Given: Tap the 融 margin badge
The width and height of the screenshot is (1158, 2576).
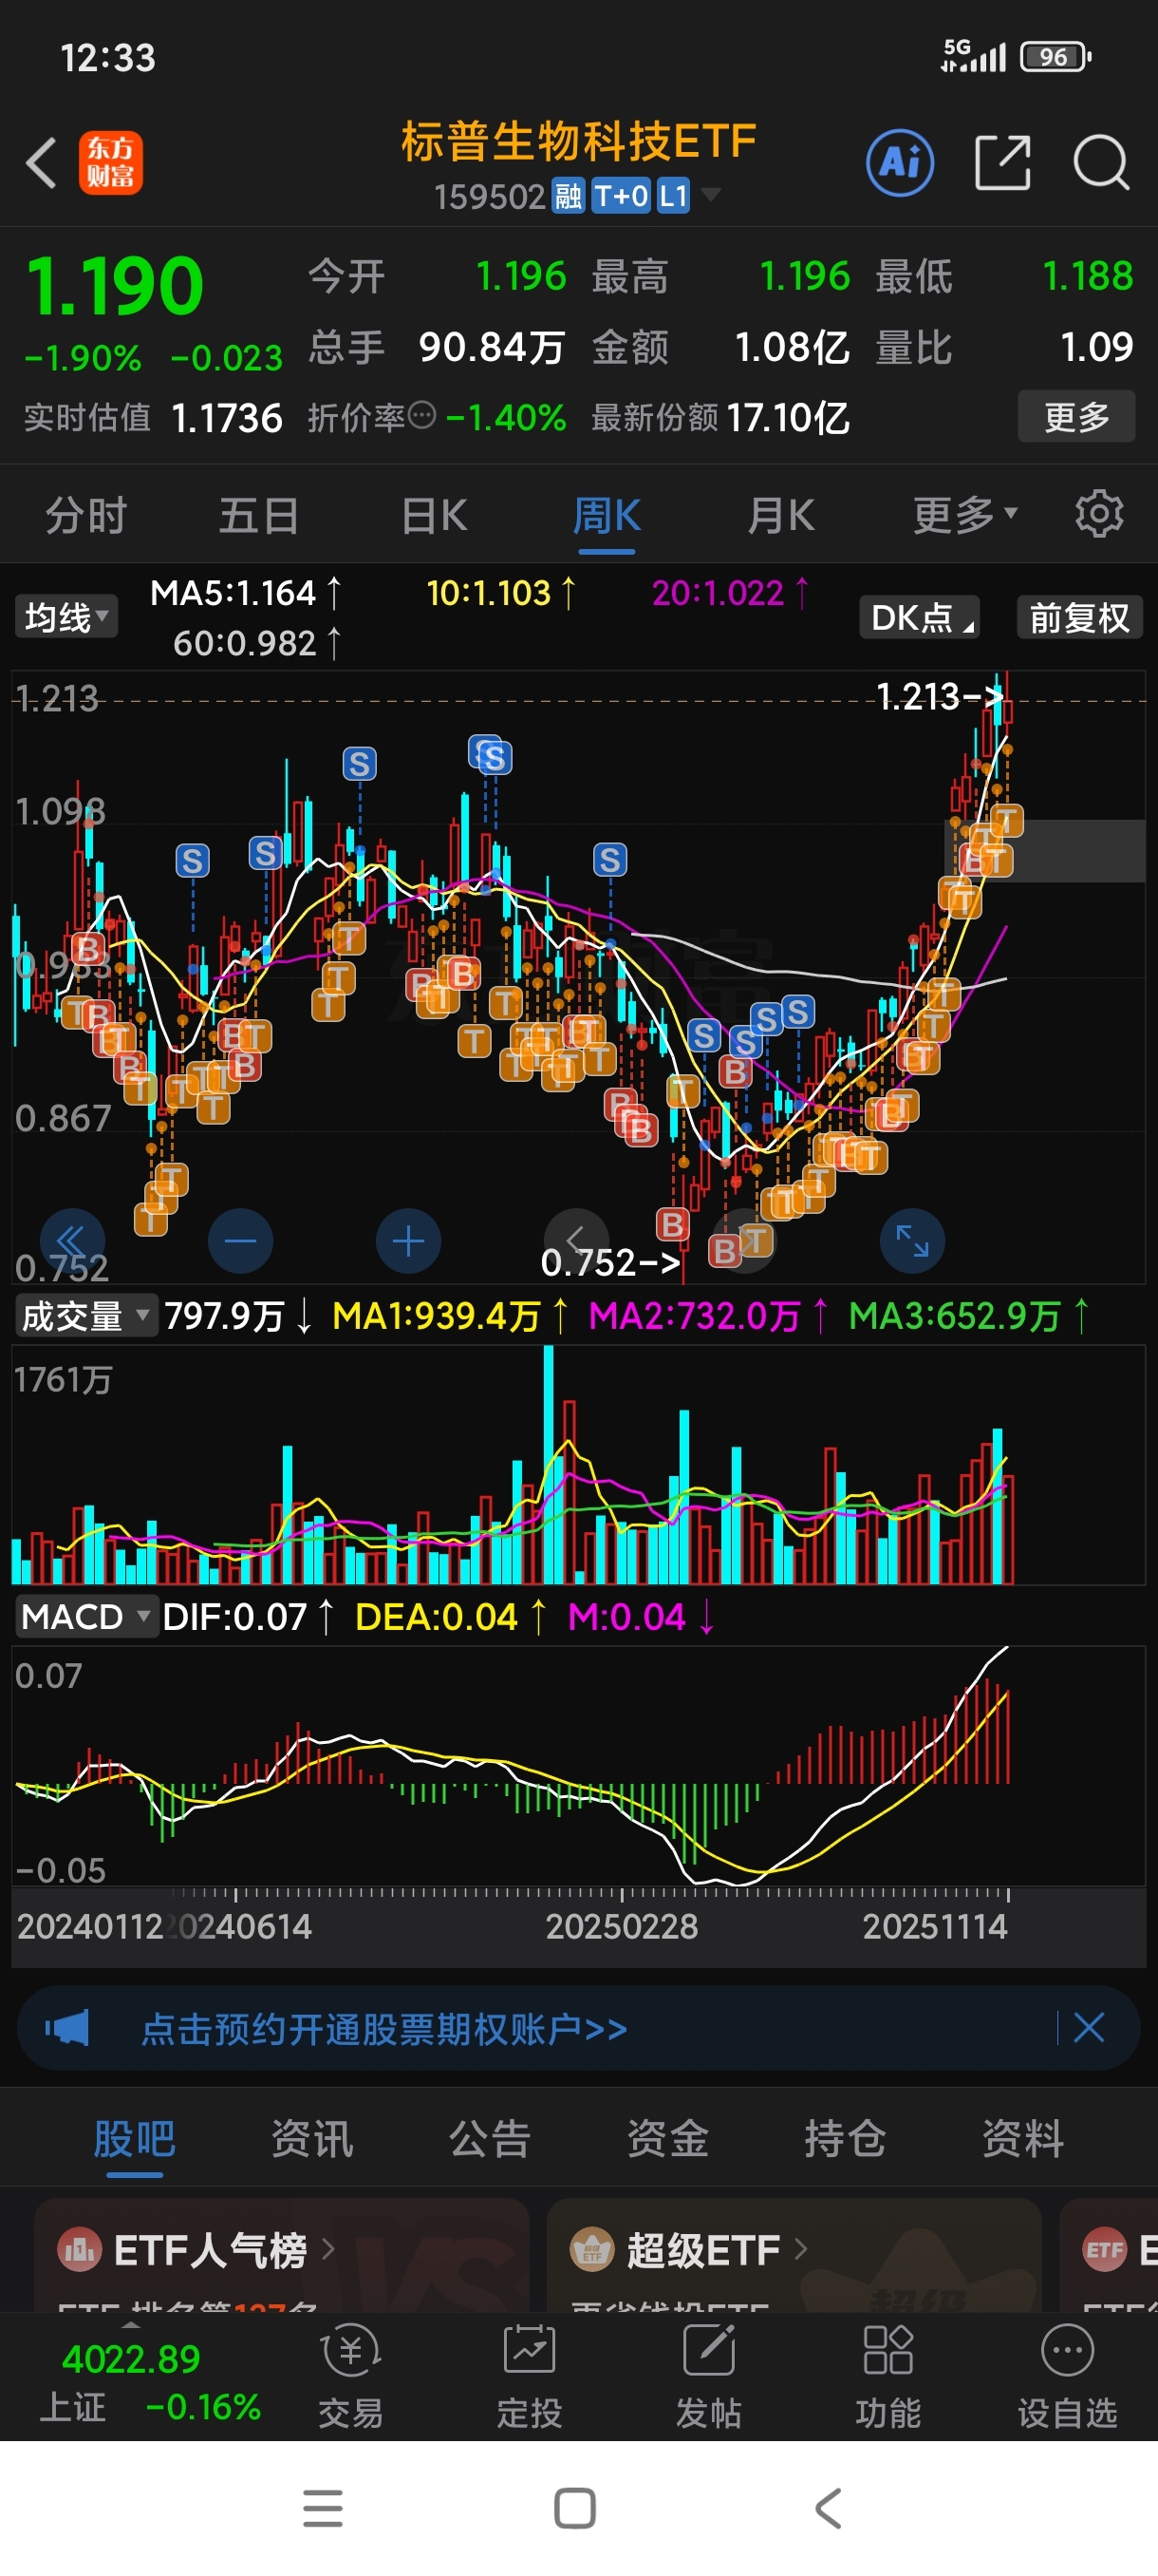Looking at the screenshot, I should [569, 196].
